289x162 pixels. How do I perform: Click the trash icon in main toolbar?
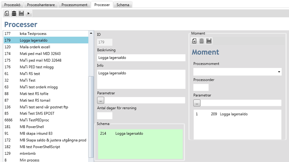coord(14,13)
